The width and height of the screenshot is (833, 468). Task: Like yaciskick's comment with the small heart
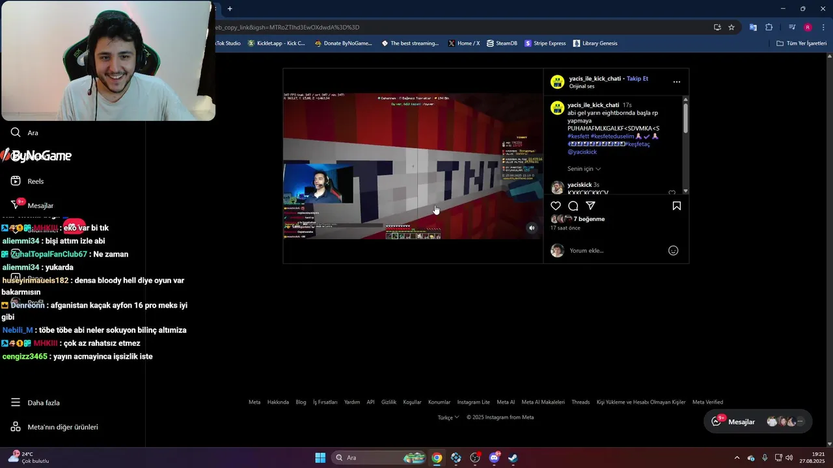pos(672,192)
